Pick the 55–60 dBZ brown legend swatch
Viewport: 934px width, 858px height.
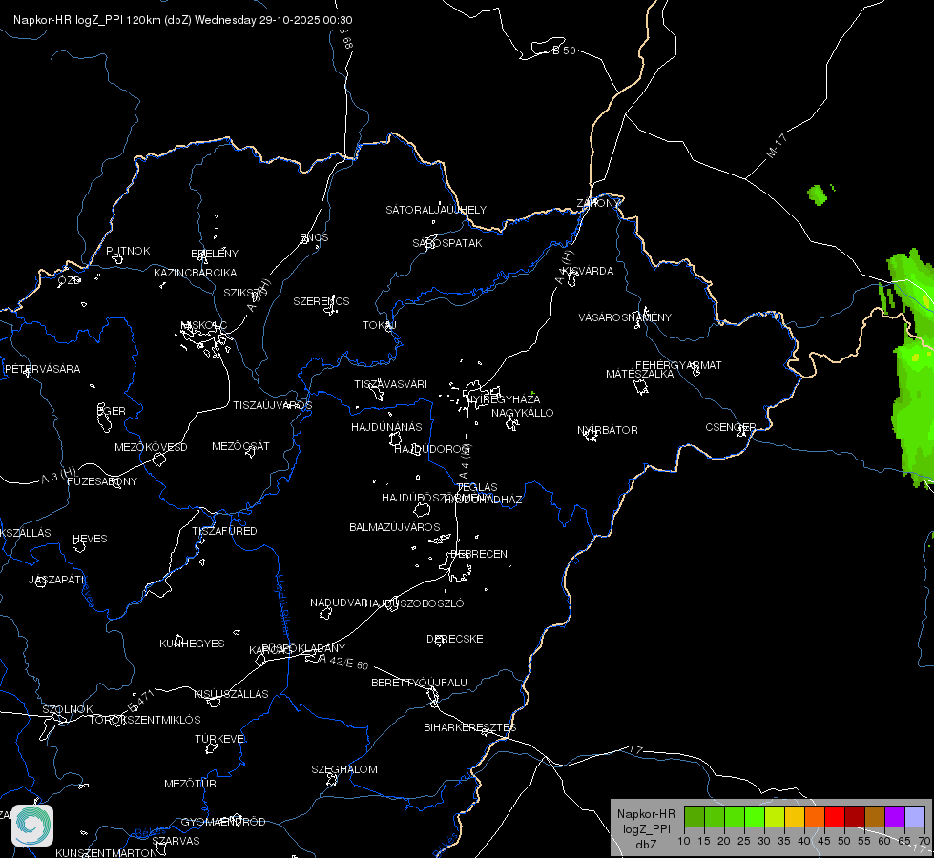coord(875,817)
